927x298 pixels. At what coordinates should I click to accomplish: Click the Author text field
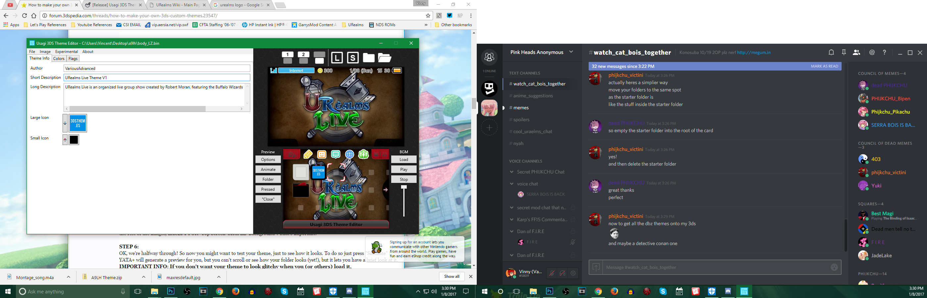(x=157, y=69)
